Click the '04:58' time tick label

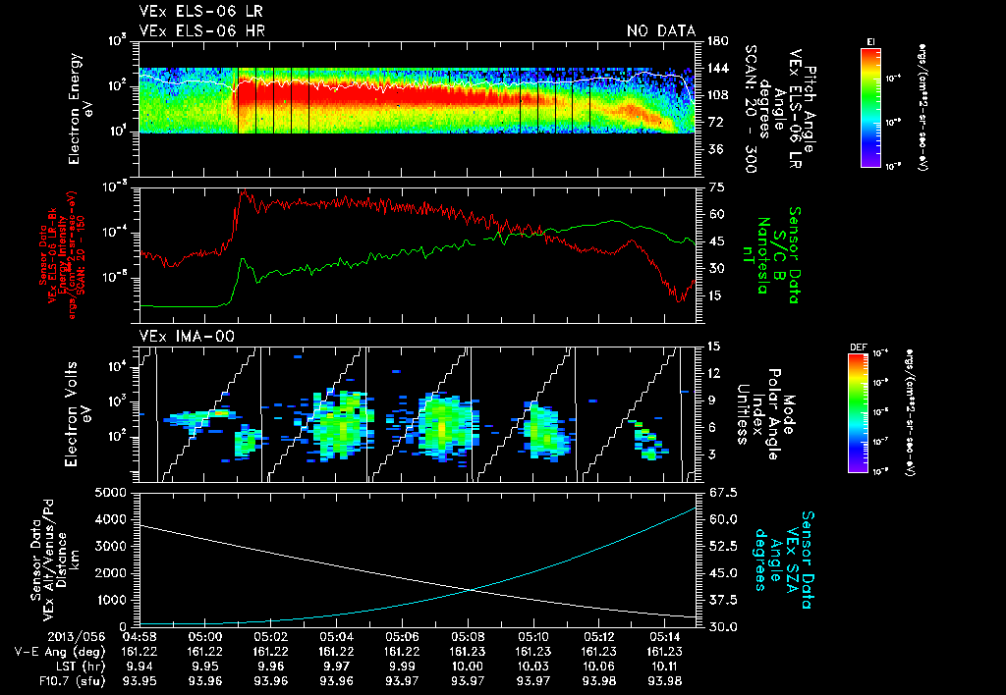click(140, 637)
